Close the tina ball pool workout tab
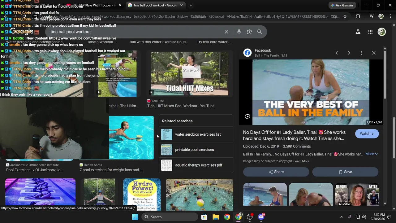 [182, 5]
